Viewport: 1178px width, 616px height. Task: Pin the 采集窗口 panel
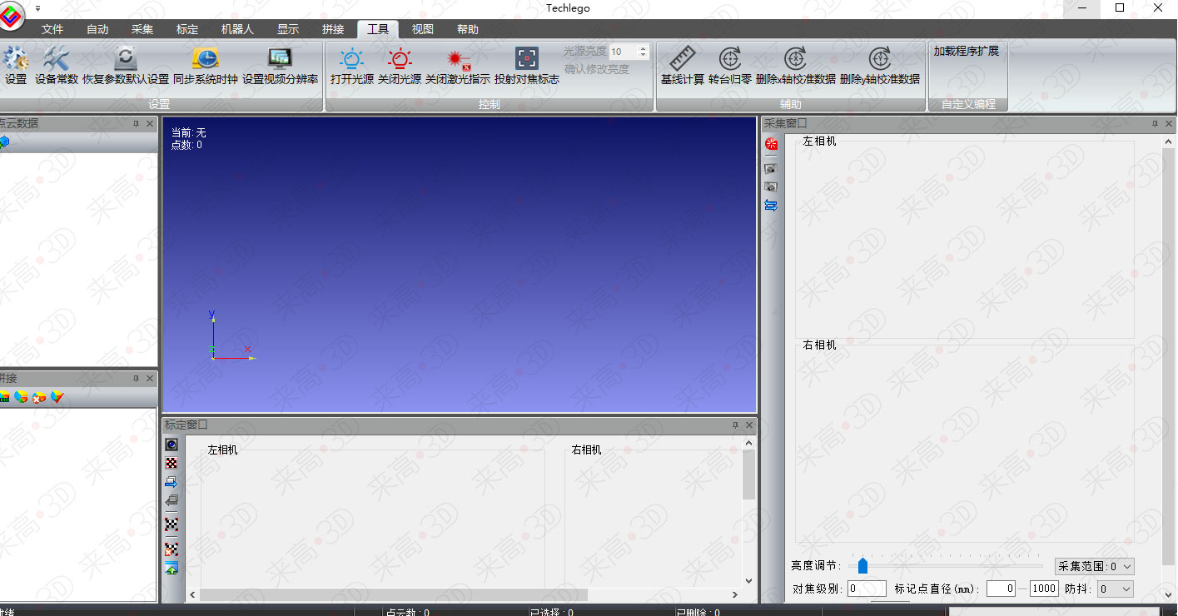pyautogui.click(x=1155, y=123)
